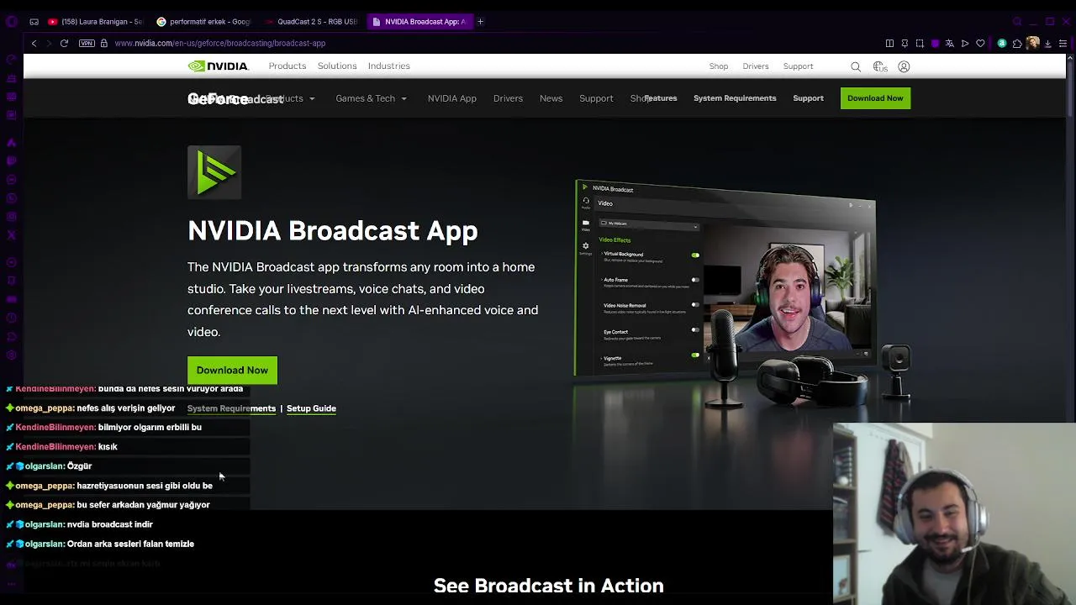Open System Requirements in sub-navigation bar

[x=735, y=98]
